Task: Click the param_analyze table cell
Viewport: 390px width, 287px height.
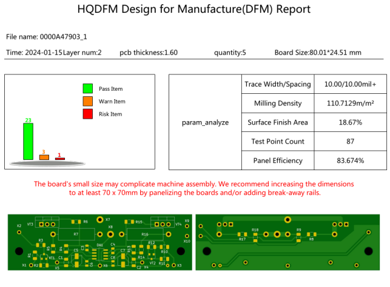Action: (205, 122)
